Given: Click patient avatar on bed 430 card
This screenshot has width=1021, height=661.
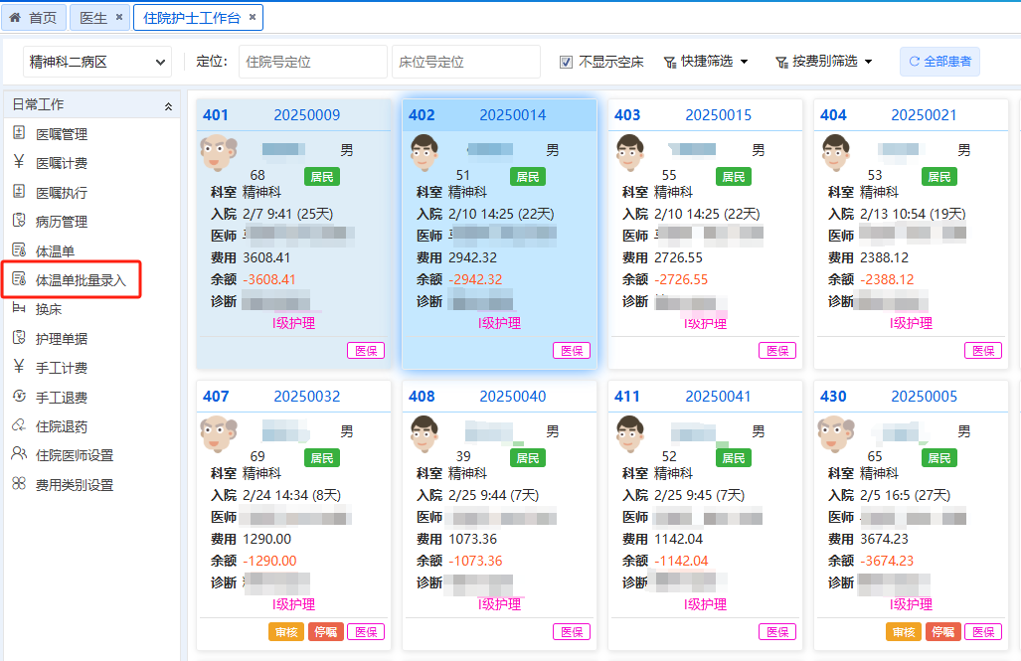Looking at the screenshot, I should [x=835, y=435].
